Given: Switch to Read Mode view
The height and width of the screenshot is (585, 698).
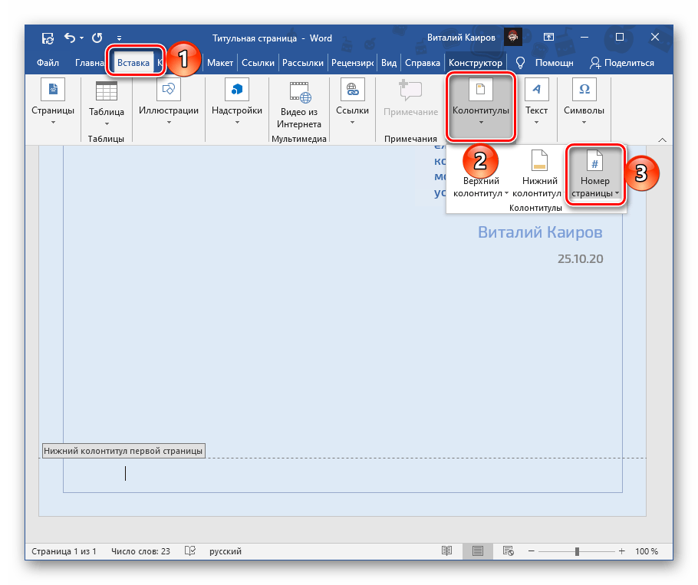Looking at the screenshot, I should [447, 551].
